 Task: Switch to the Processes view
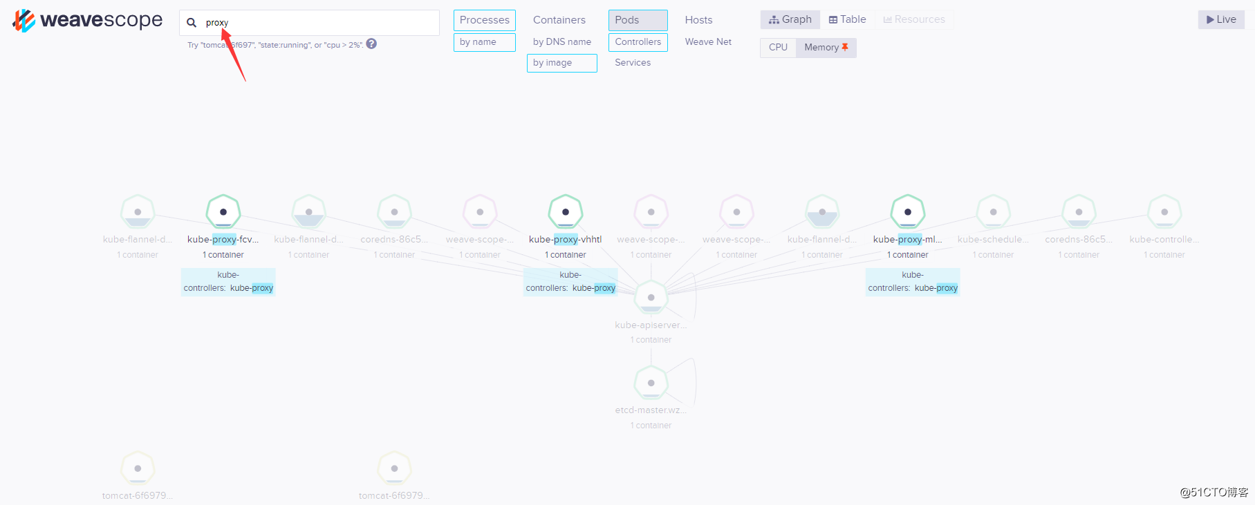click(485, 20)
